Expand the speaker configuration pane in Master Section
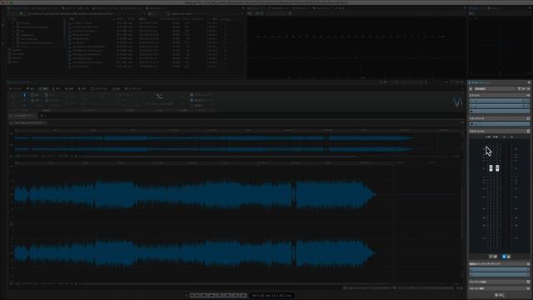 pyautogui.click(x=499, y=288)
